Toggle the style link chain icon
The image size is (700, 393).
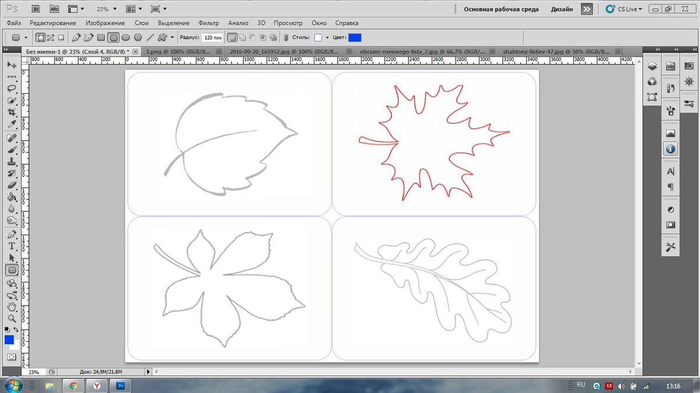click(286, 37)
